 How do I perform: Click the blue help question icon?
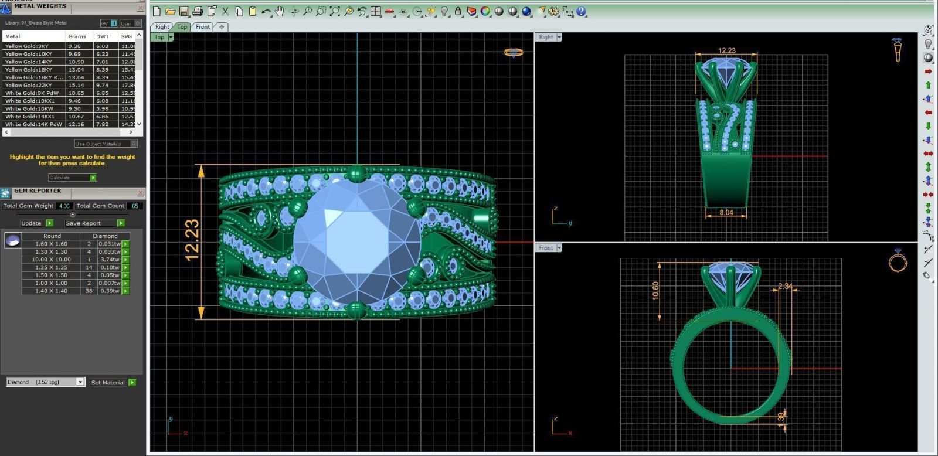[581, 11]
